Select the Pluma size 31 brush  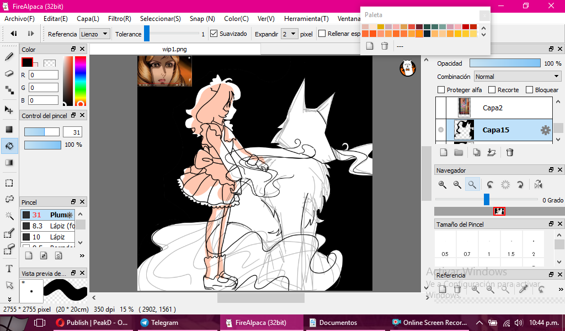tap(47, 215)
